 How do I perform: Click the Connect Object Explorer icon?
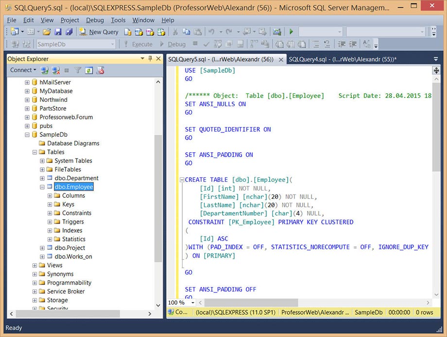click(45, 70)
